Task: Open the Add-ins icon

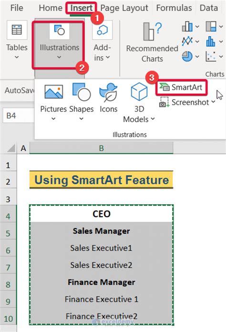Action: click(102, 30)
